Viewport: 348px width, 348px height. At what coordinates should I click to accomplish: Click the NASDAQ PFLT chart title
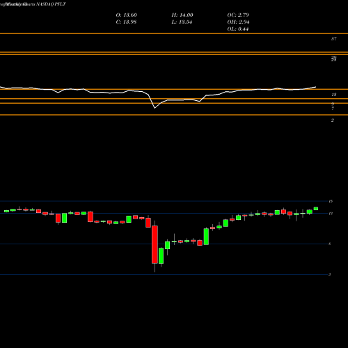pyautogui.click(x=51, y=4)
